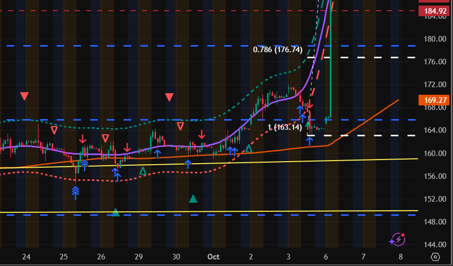Click the Oct date on time axis

tap(213, 257)
